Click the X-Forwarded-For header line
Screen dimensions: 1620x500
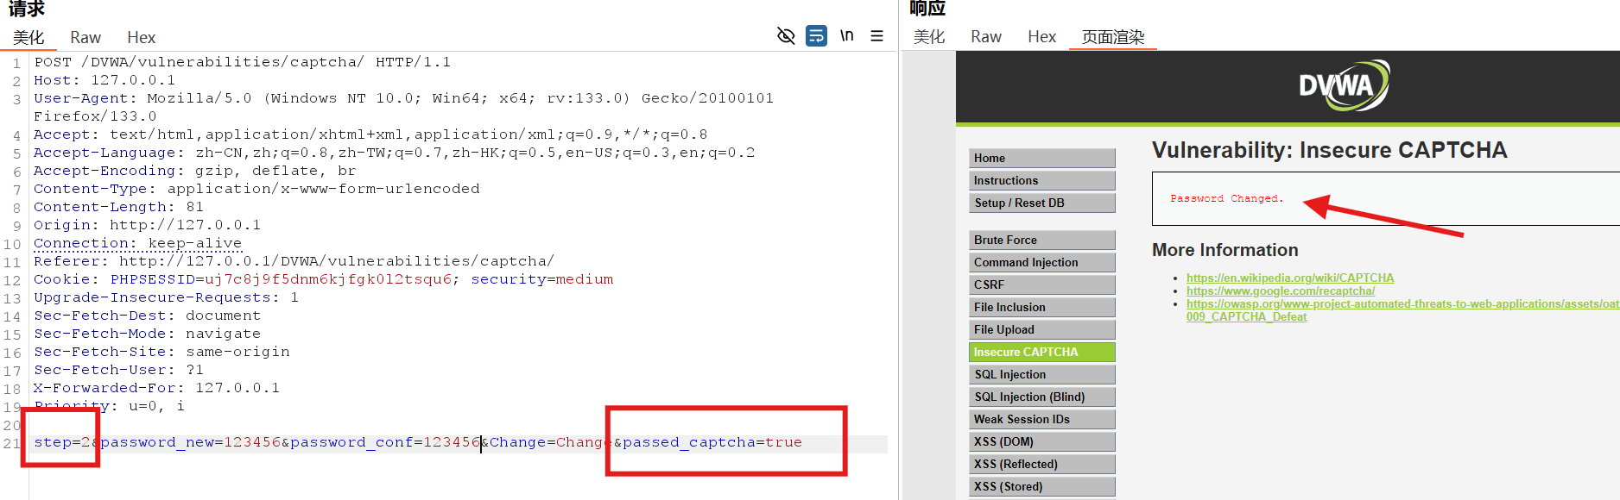[156, 388]
